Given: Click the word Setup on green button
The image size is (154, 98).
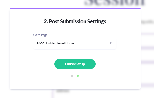Looking at the screenshot, I should [x=80, y=64].
